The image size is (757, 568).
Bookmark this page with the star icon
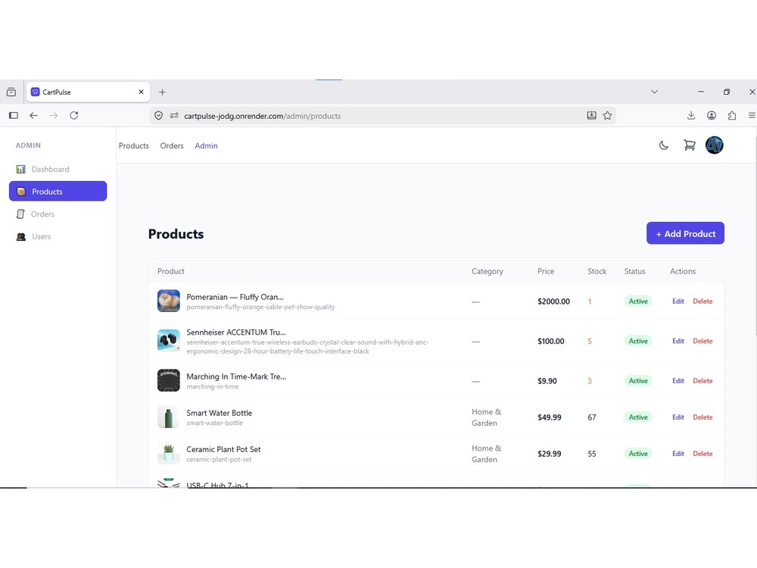point(607,115)
